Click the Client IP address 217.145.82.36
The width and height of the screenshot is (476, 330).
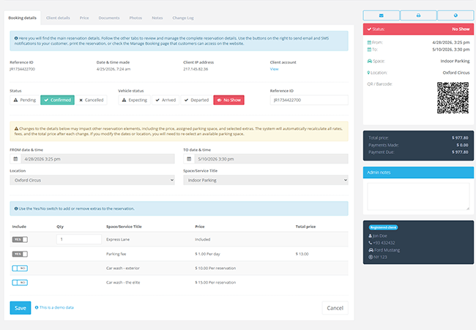click(196, 69)
